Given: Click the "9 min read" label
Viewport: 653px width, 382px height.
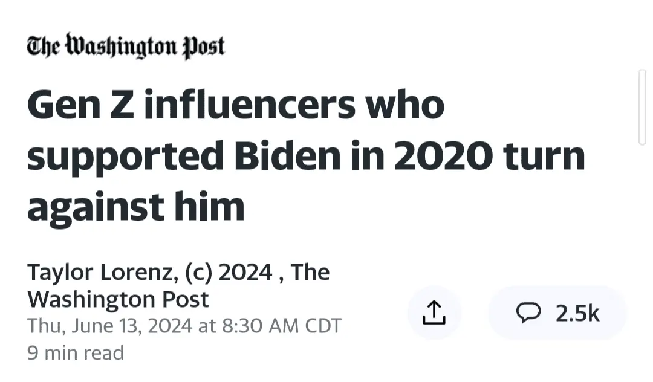Looking at the screenshot, I should coord(76,352).
